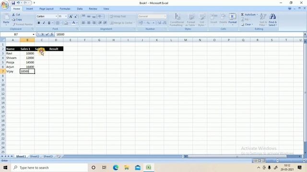Image resolution: width=307 pixels, height=172 pixels.
Task: Toggle underline formatting
Action: point(49,23)
